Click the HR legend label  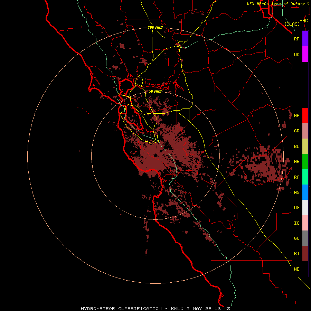297,162
